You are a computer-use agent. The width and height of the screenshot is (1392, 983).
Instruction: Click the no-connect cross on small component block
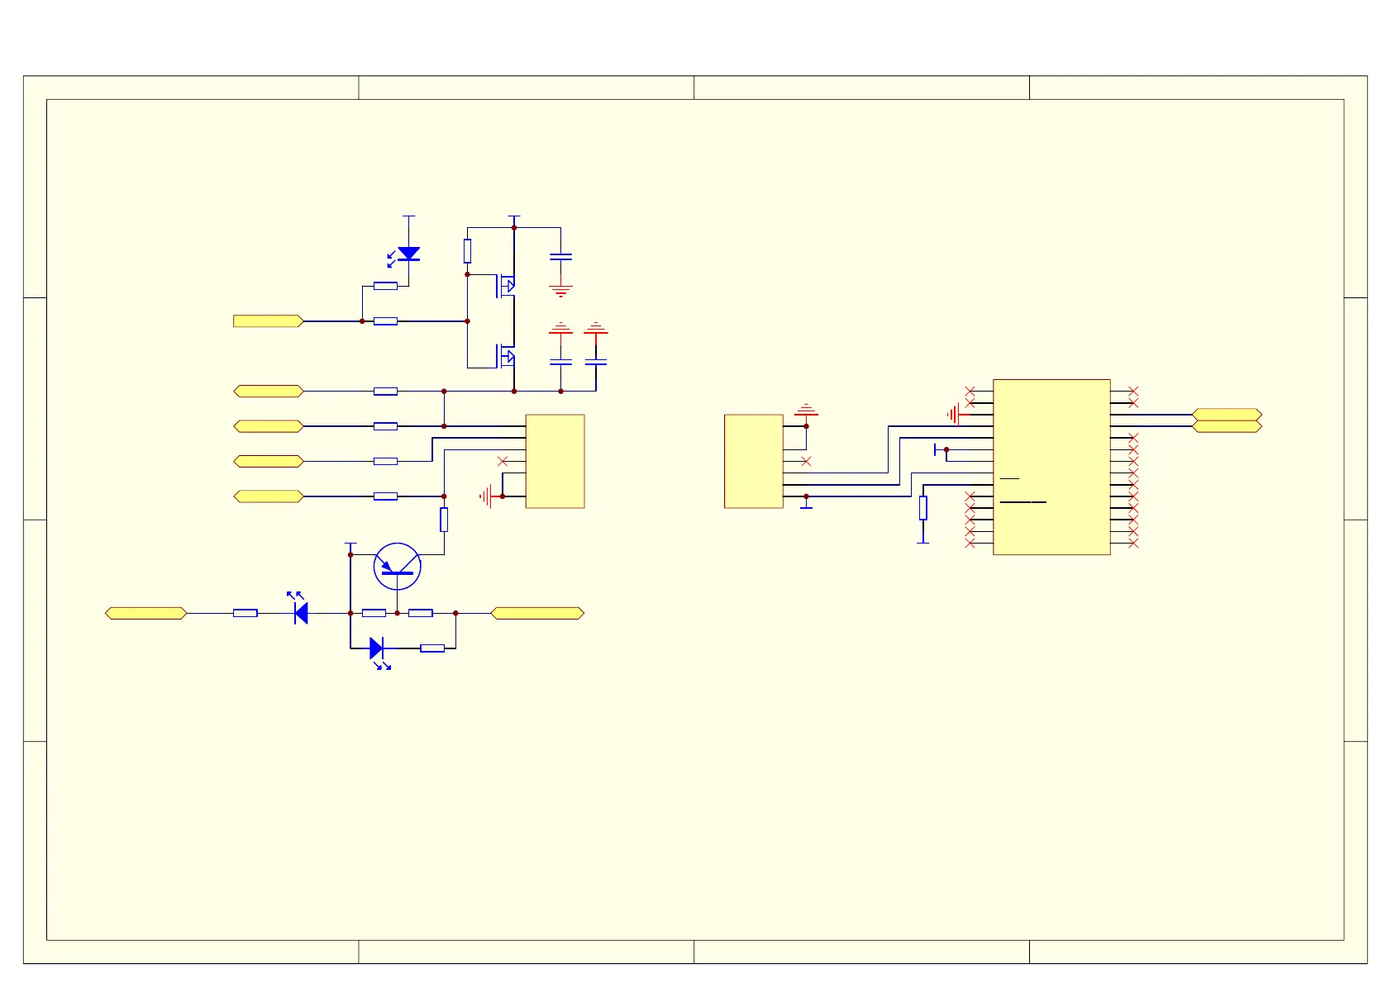coord(503,461)
